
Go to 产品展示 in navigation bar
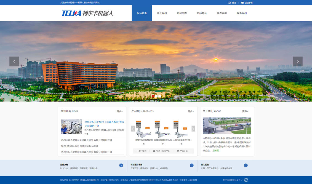pyautogui.click(x=202, y=13)
